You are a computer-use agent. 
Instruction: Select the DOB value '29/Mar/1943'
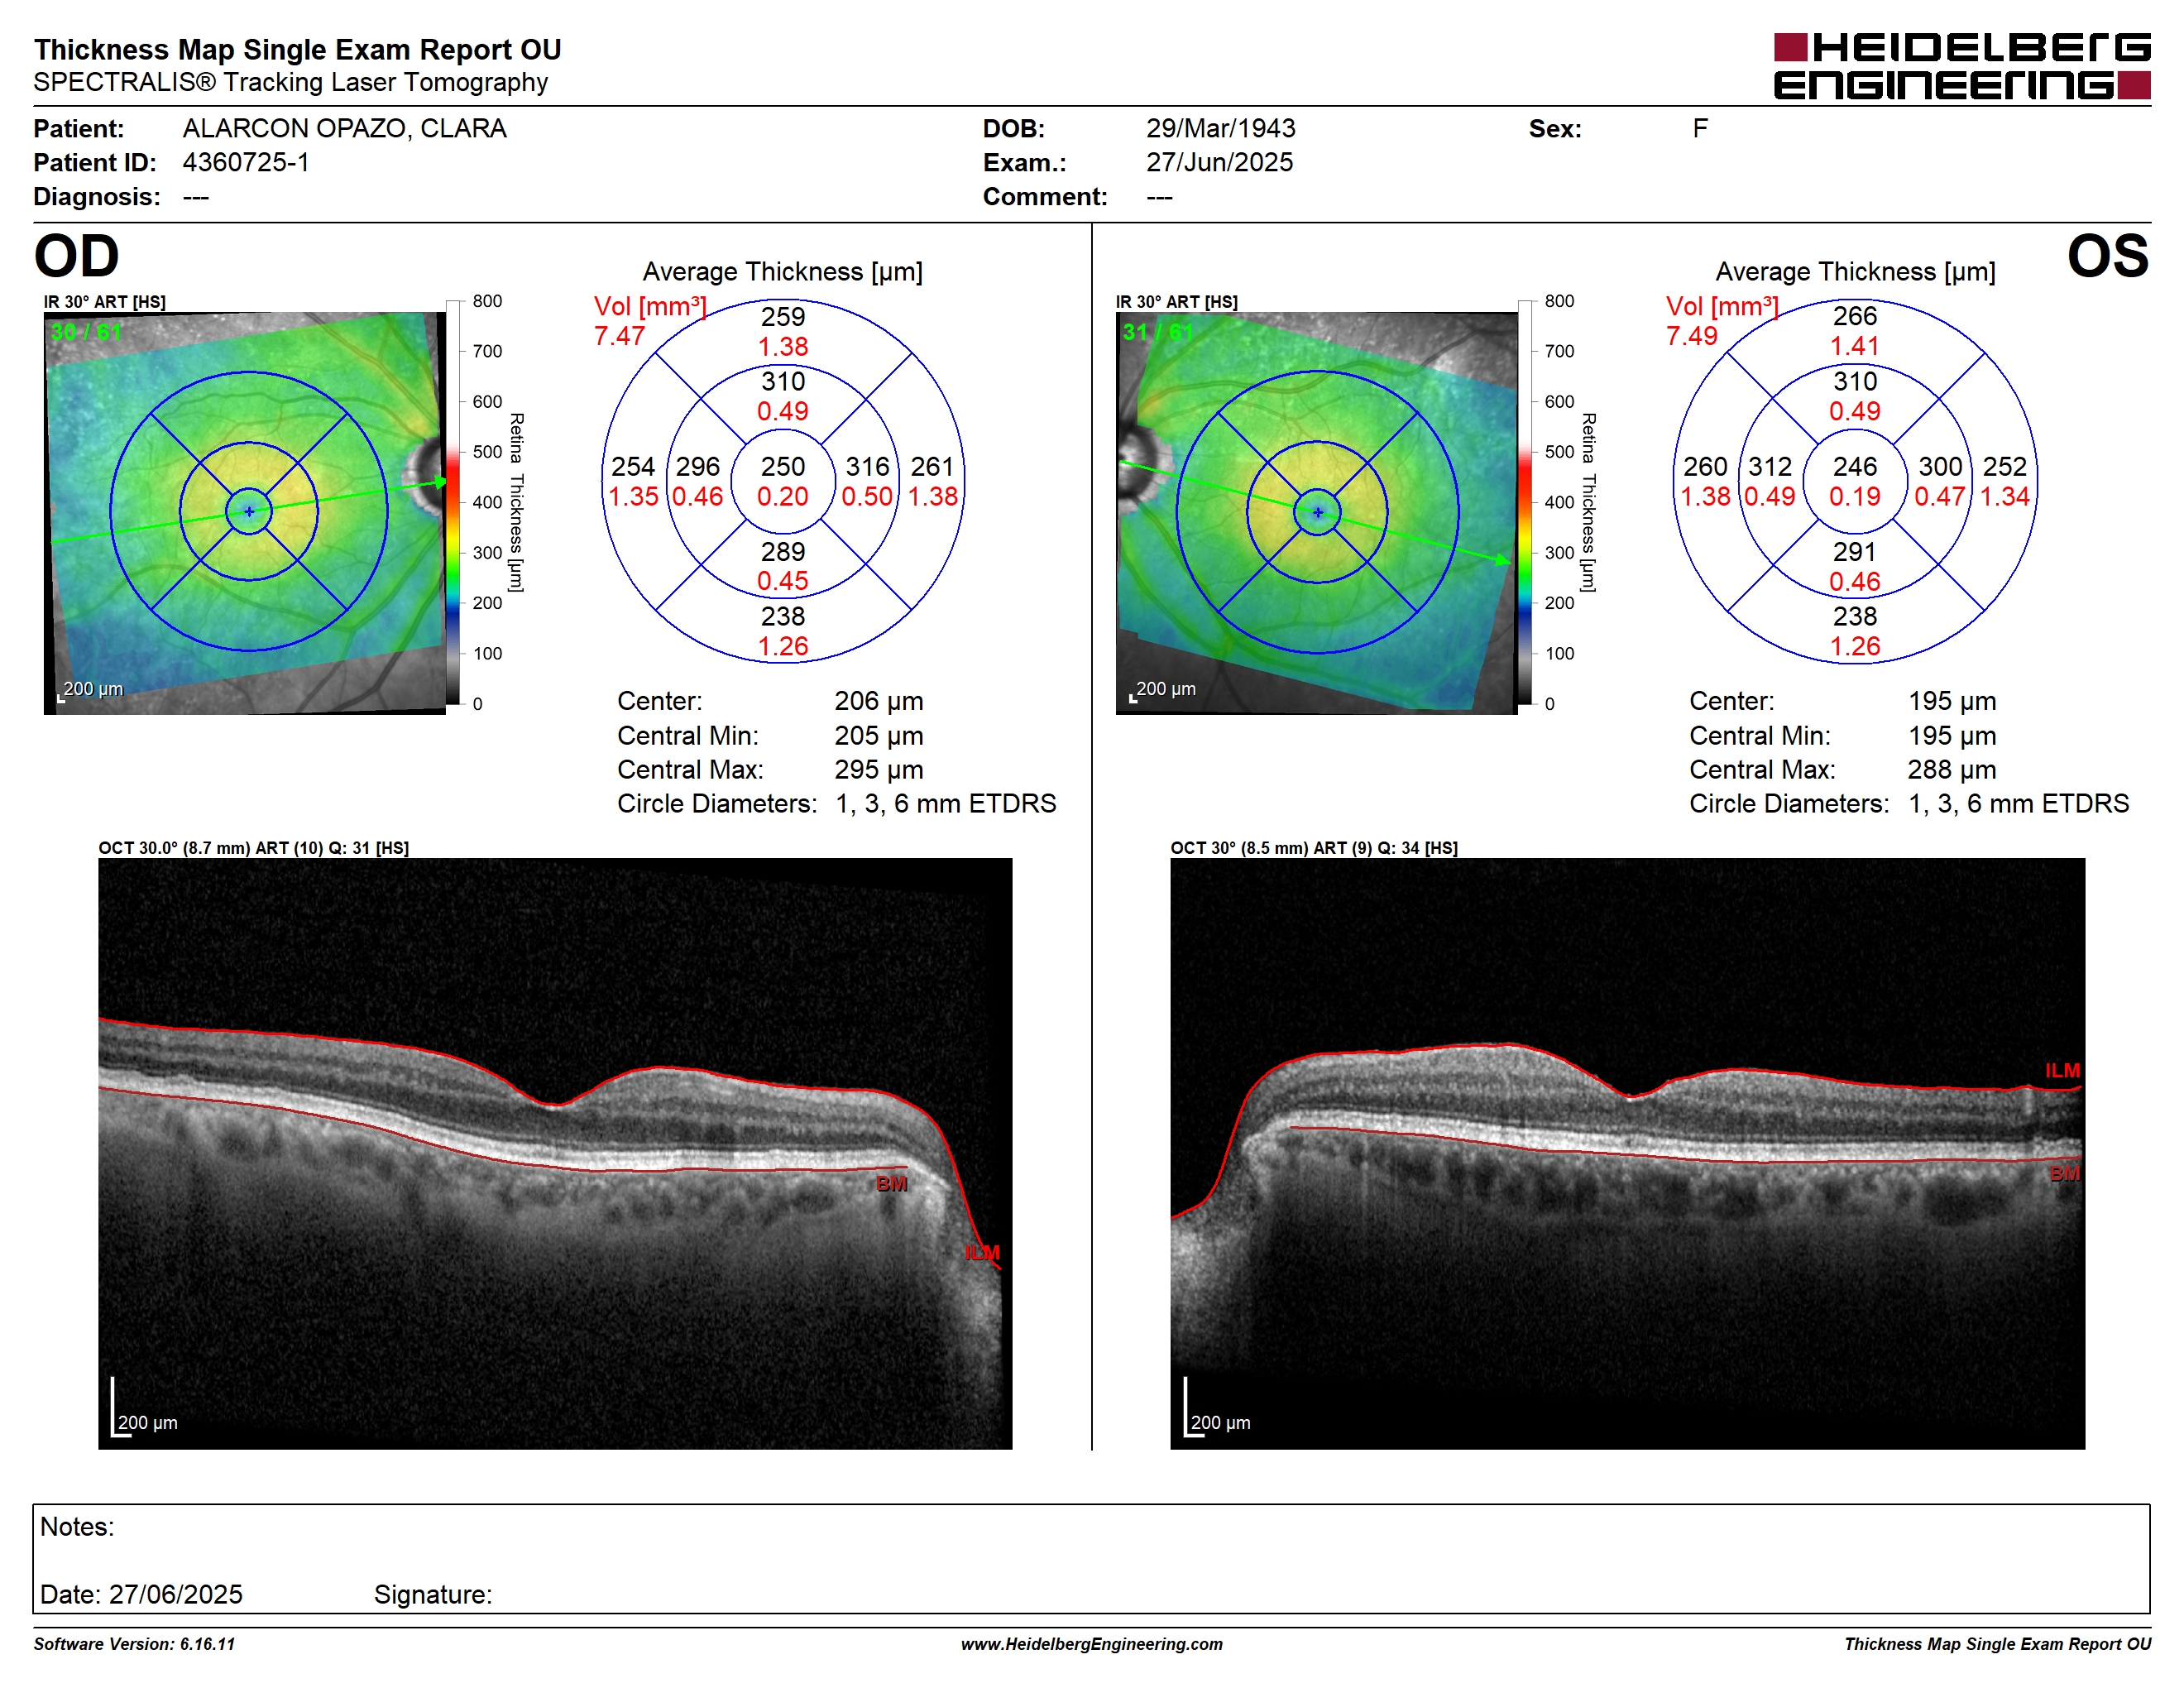1220,128
